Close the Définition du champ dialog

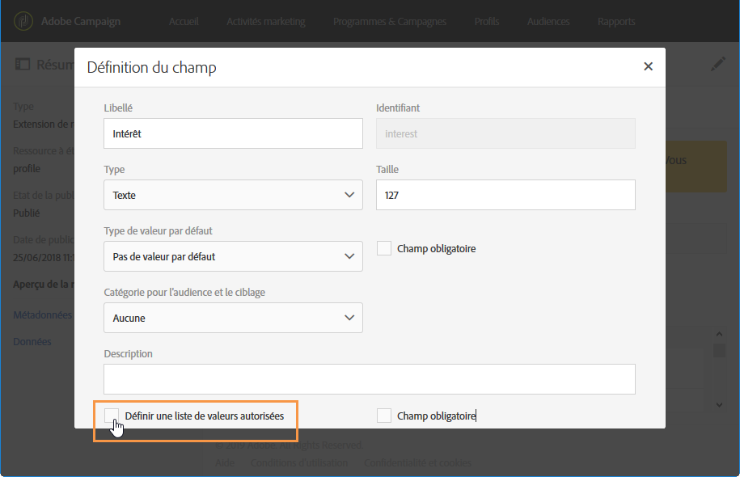tap(648, 67)
